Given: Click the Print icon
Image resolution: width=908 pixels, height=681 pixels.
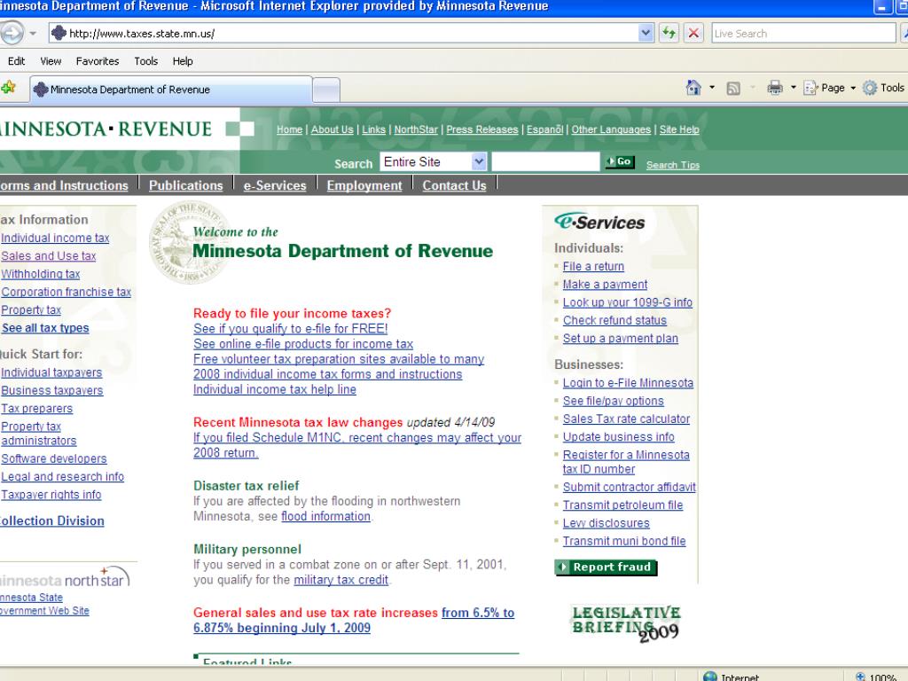Looking at the screenshot, I should coord(775,88).
